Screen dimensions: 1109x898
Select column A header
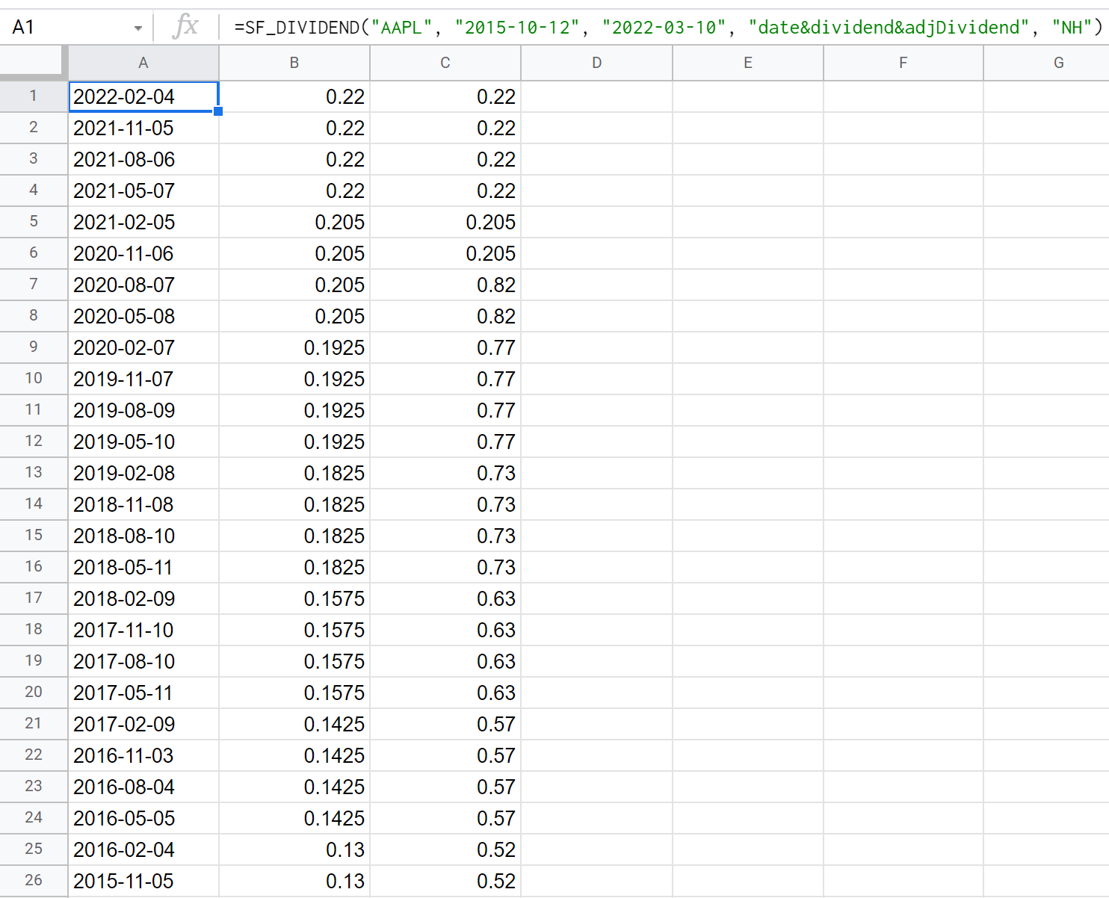tap(143, 63)
